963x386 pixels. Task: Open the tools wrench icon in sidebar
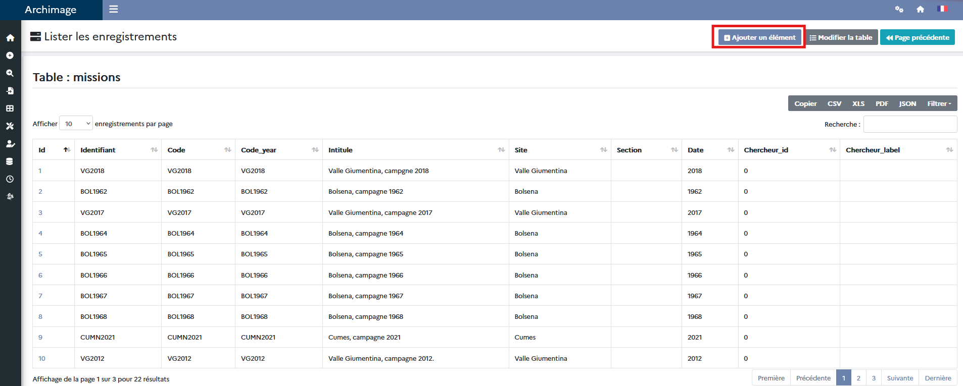point(10,126)
